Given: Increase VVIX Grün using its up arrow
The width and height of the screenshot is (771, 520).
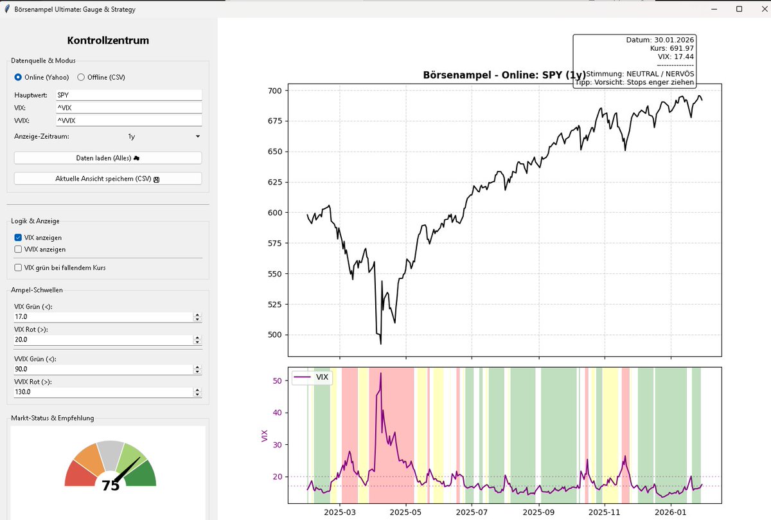Looking at the screenshot, I should click(x=197, y=366).
